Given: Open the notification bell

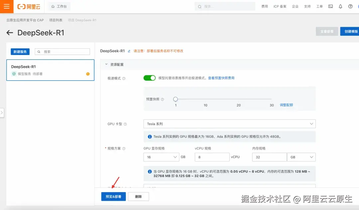Looking at the screenshot, I should 341,6.
